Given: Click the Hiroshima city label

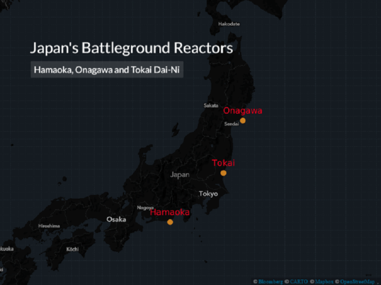Looking at the screenshot, I should click(49, 226).
